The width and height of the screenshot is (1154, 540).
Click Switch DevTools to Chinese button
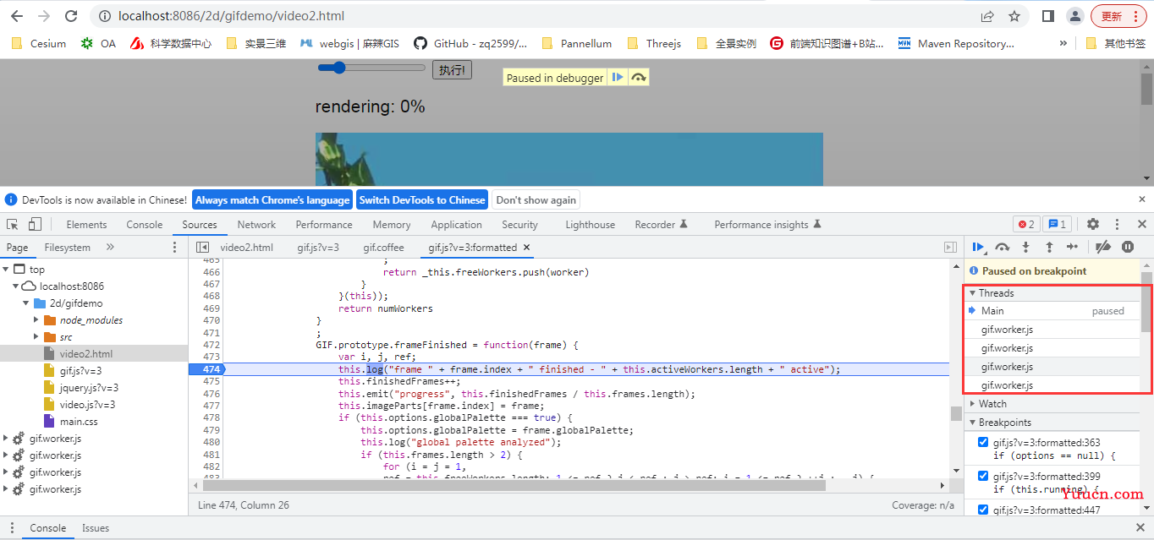click(422, 199)
